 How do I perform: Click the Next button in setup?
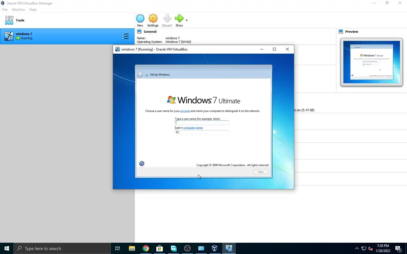click(x=261, y=172)
